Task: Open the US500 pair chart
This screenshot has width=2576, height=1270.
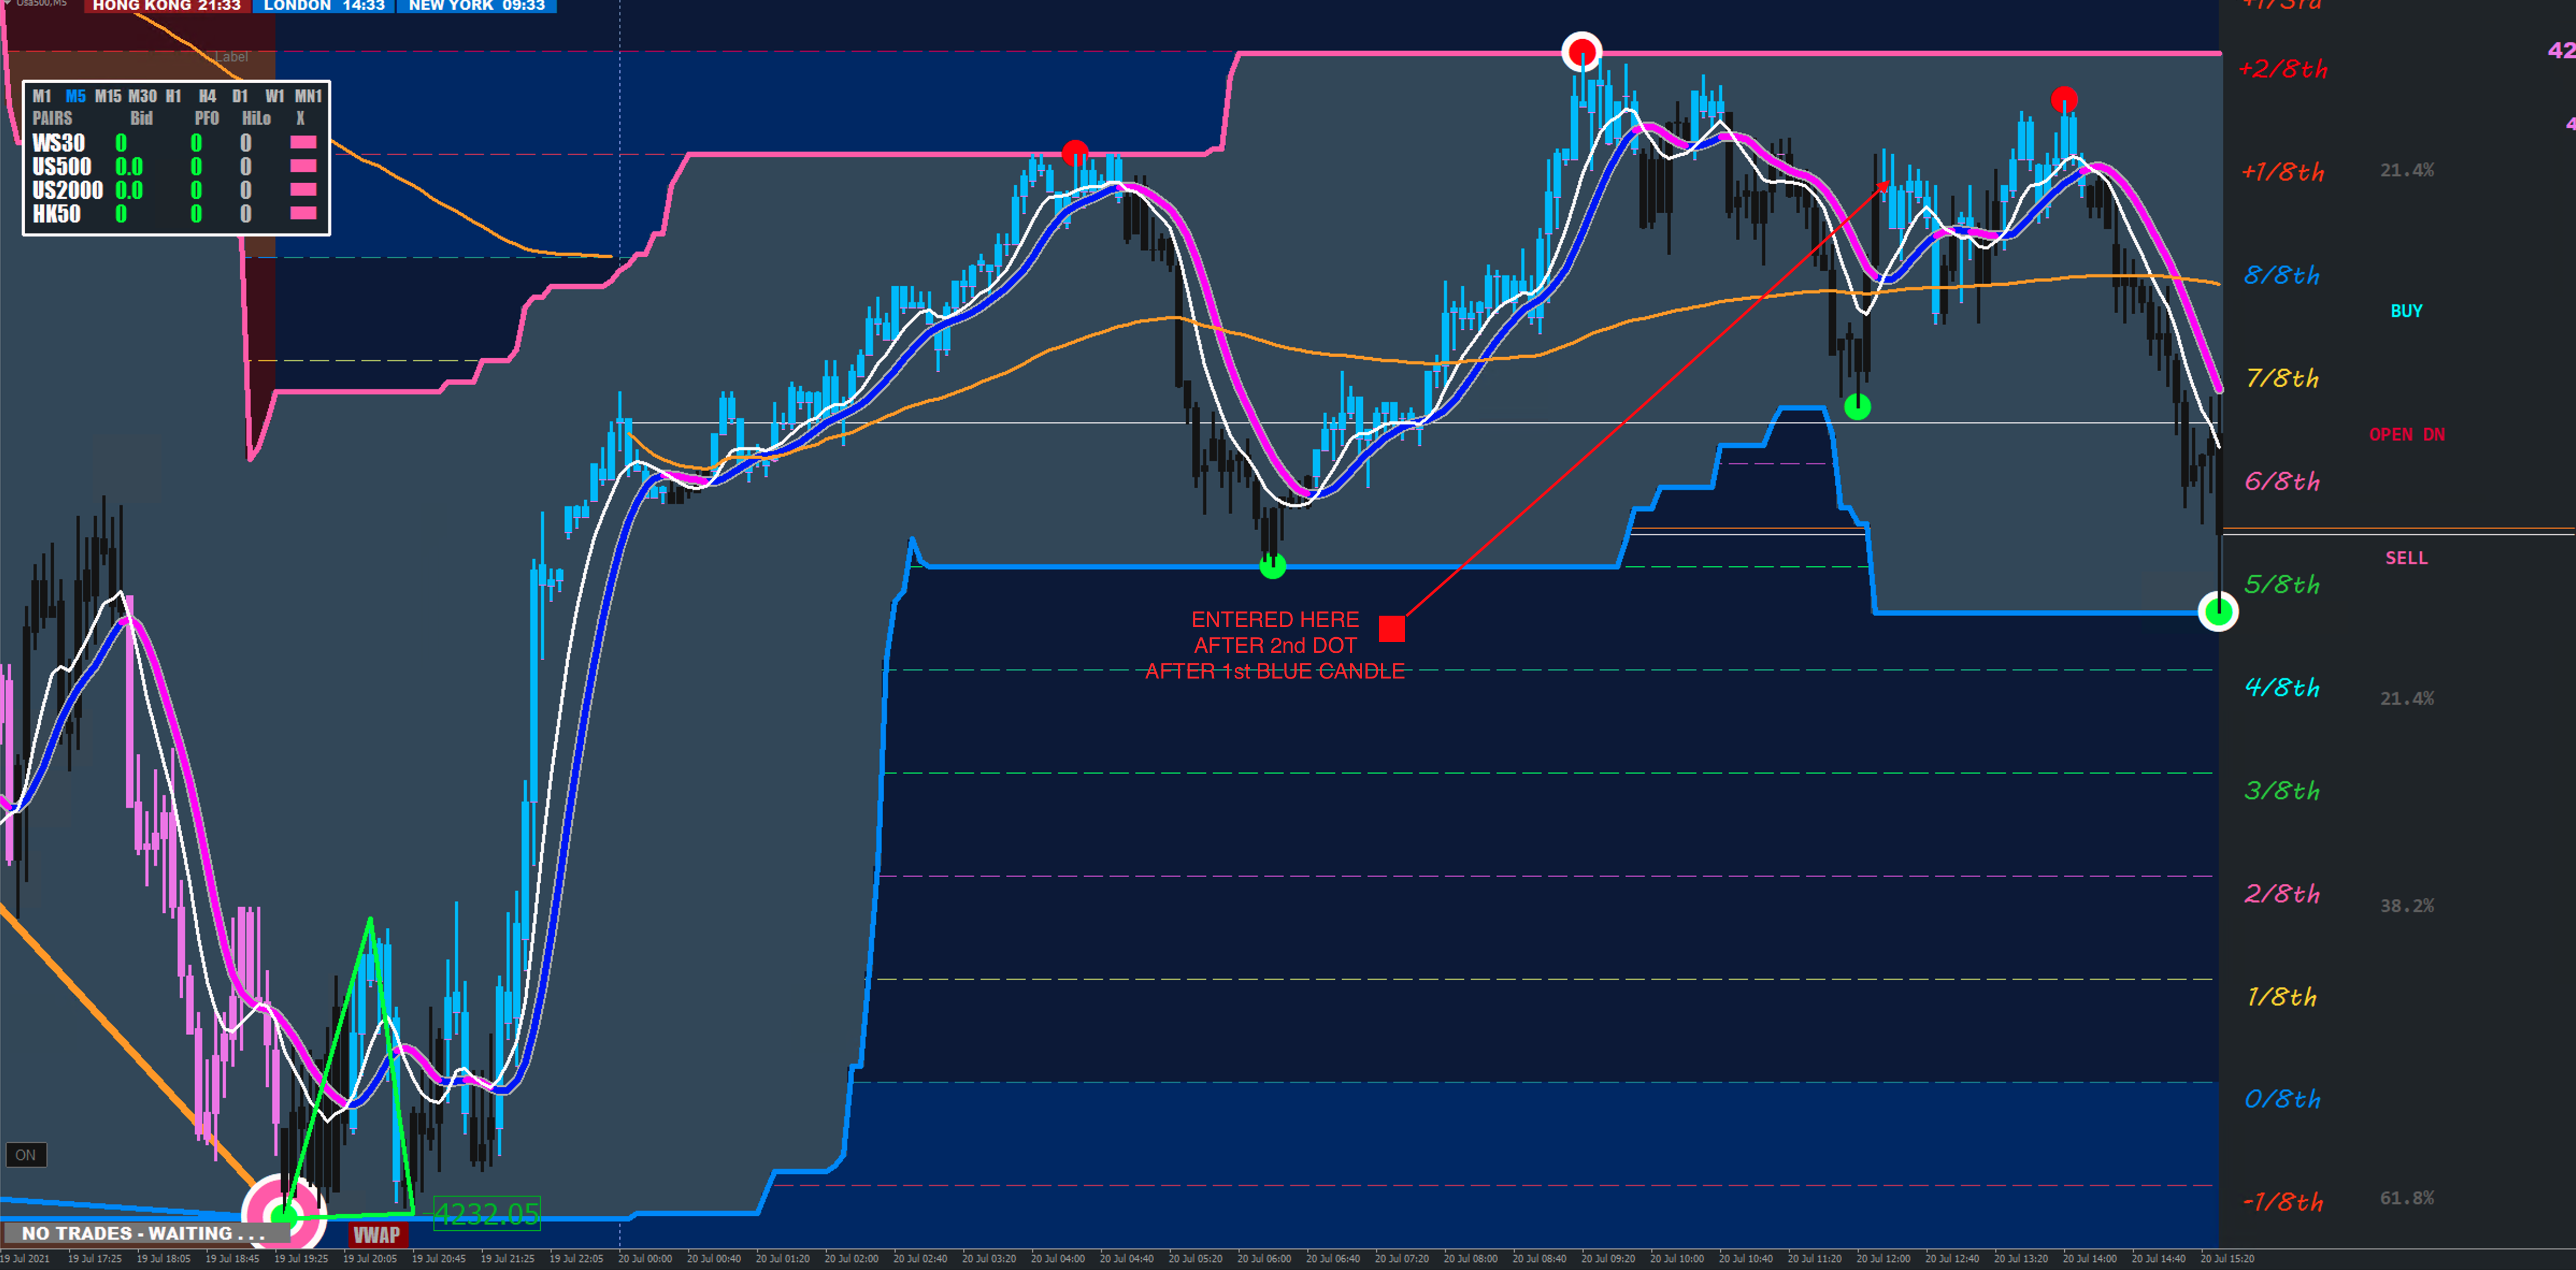Action: pyautogui.click(x=61, y=167)
